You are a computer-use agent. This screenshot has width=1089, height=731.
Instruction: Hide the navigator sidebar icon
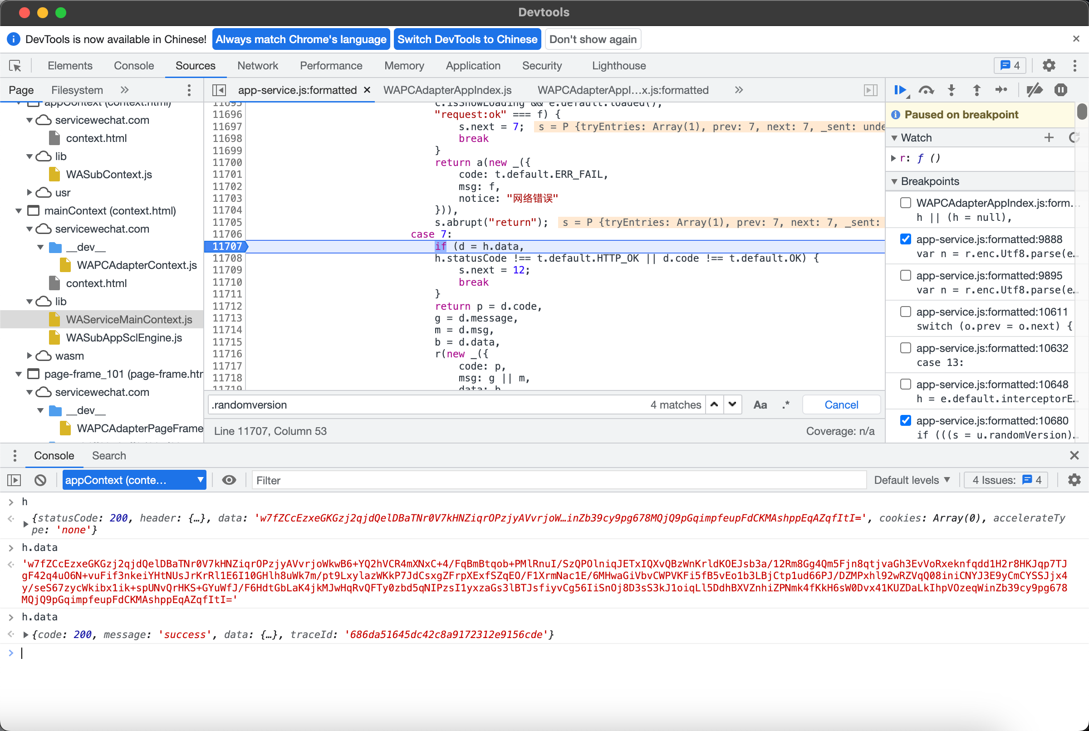[219, 90]
